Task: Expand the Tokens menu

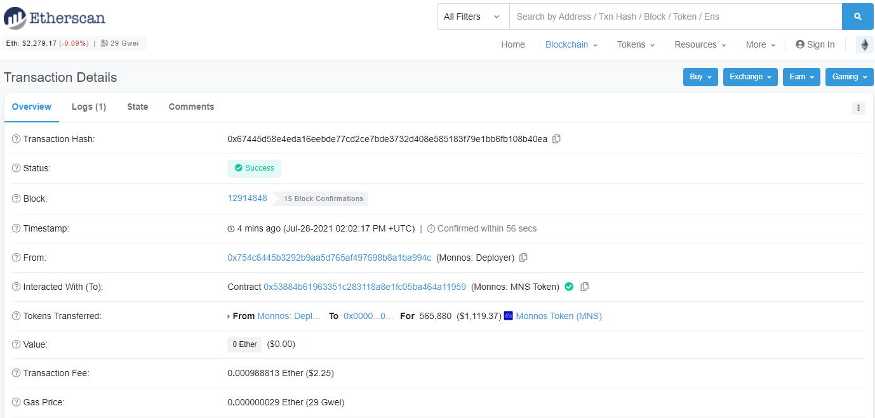Action: click(x=636, y=44)
